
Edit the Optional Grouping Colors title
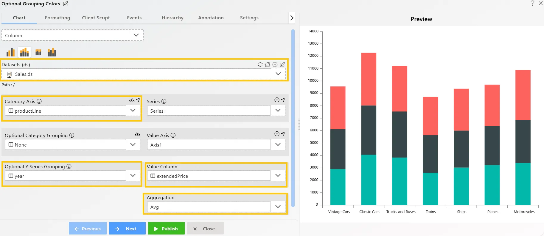pyautogui.click(x=66, y=4)
